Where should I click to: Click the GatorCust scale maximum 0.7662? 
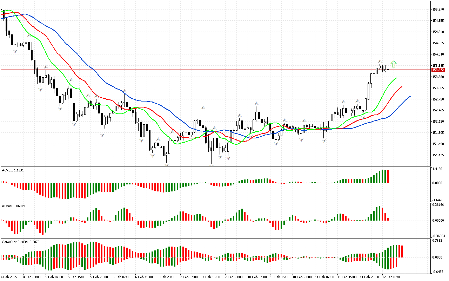[x=437, y=241]
